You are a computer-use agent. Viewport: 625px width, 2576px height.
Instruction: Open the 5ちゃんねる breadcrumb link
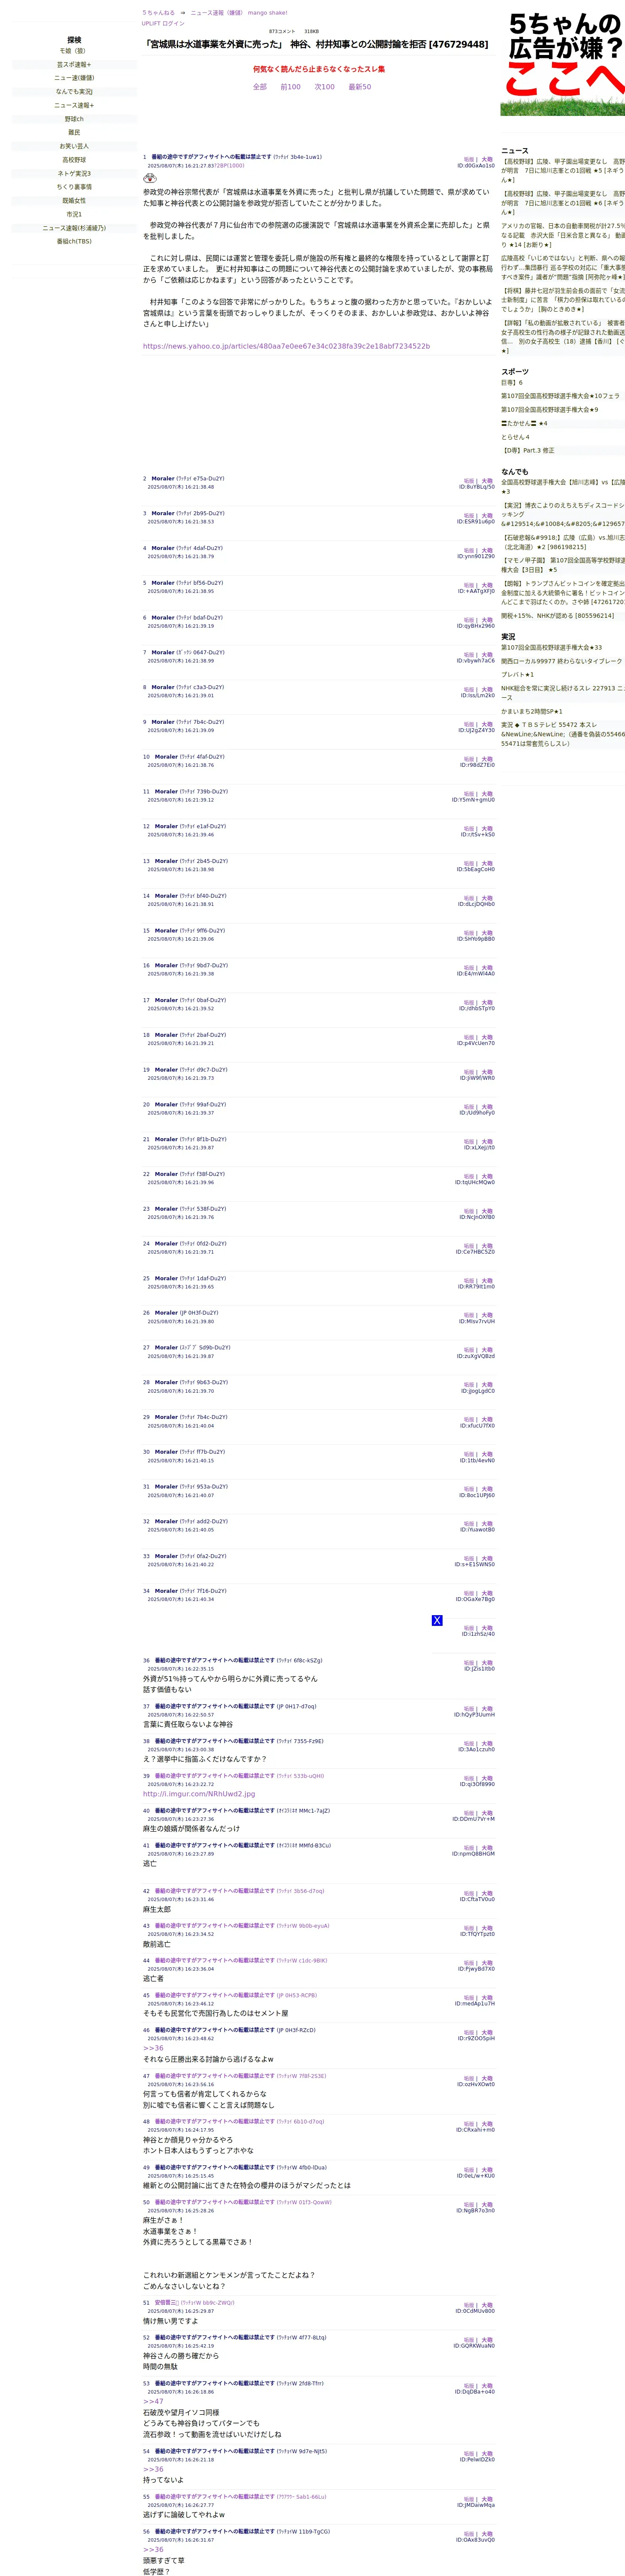click(158, 13)
